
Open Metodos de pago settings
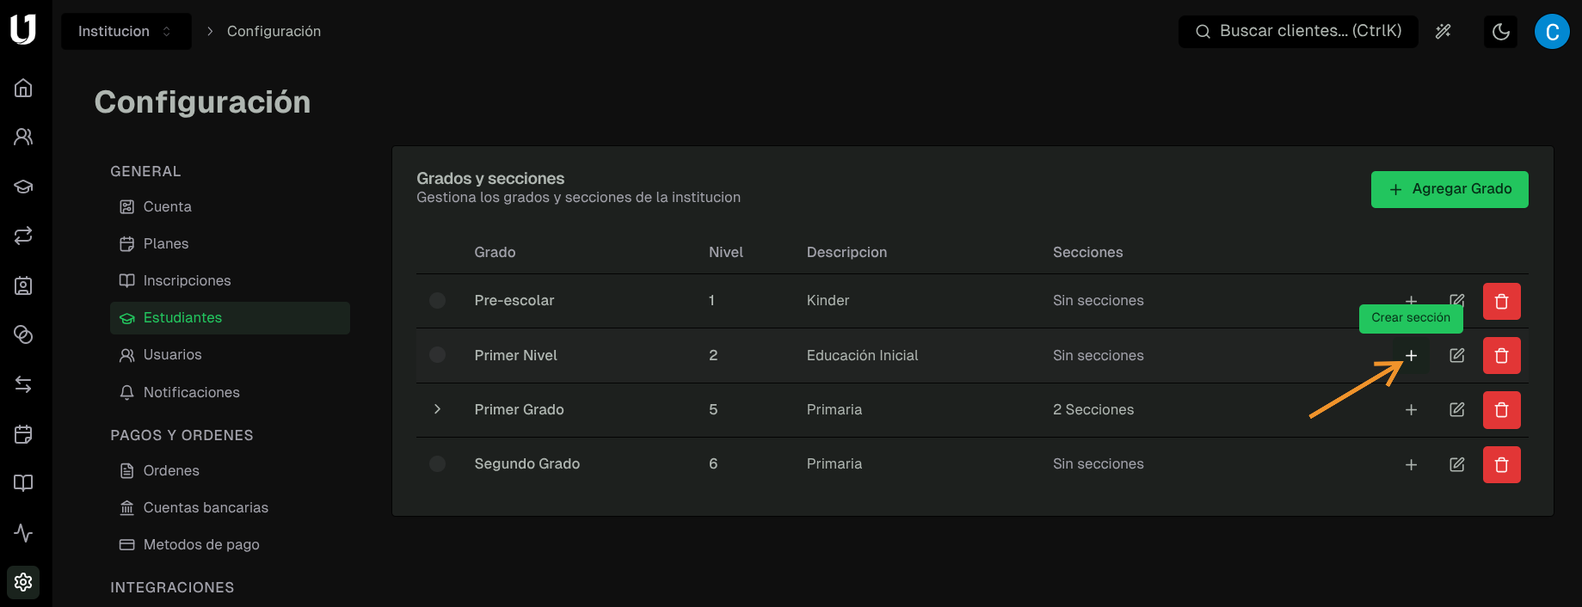(200, 544)
